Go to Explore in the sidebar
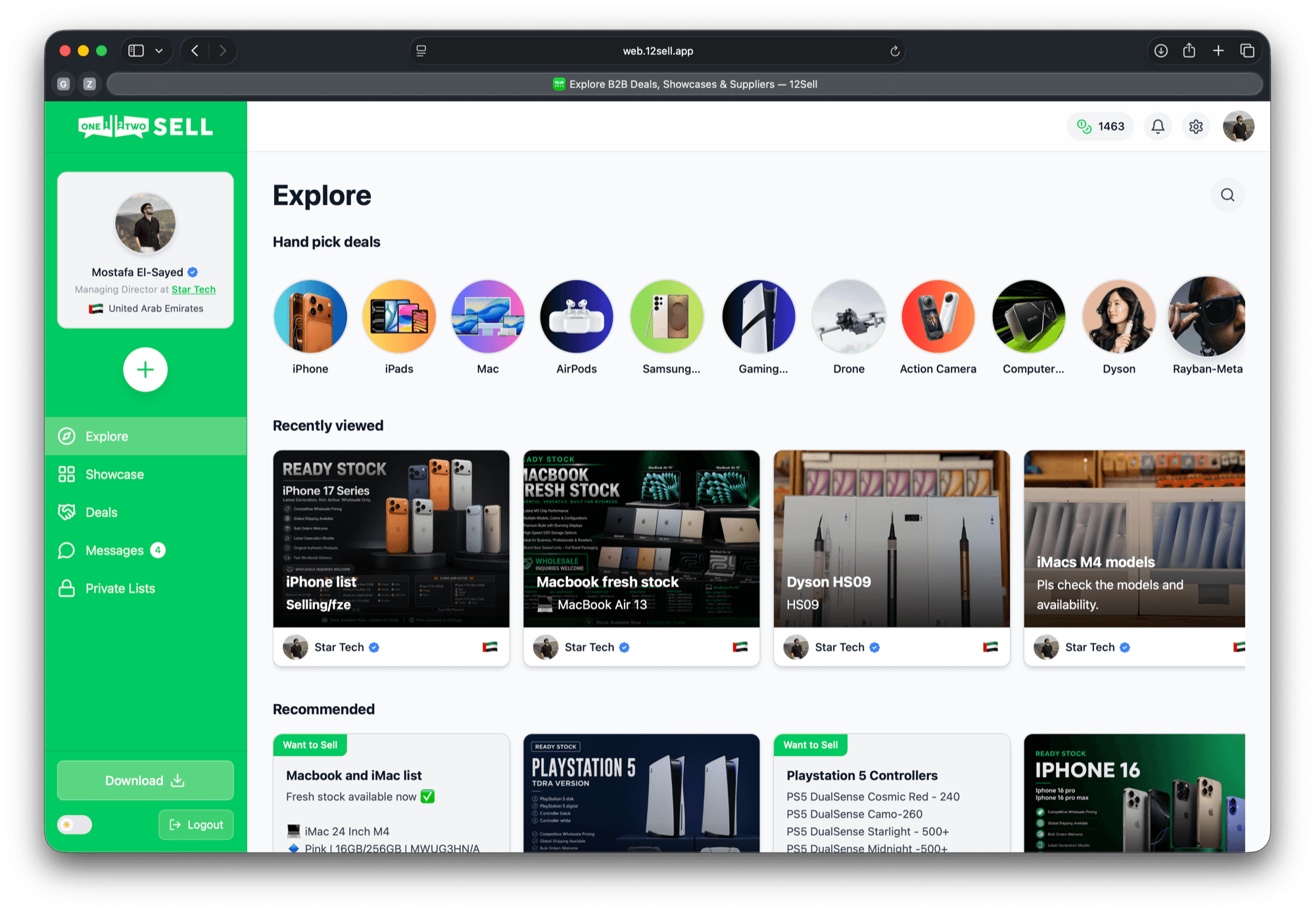This screenshot has height=911, width=1315. (x=145, y=436)
